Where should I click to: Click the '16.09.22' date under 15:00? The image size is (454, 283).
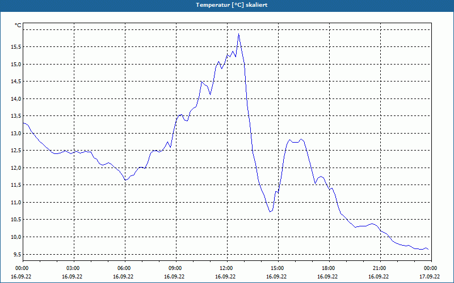tap(276, 277)
